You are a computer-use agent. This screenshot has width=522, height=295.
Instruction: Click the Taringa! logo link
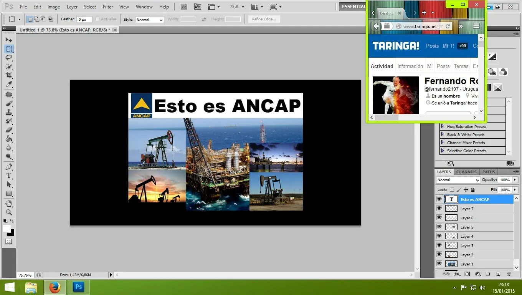396,46
